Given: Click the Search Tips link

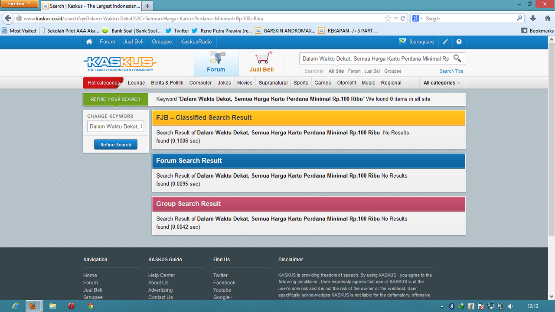Looking at the screenshot, I should (451, 71).
